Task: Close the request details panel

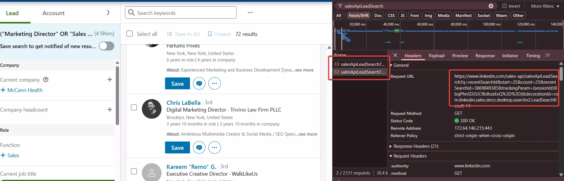Action: (x=395, y=55)
